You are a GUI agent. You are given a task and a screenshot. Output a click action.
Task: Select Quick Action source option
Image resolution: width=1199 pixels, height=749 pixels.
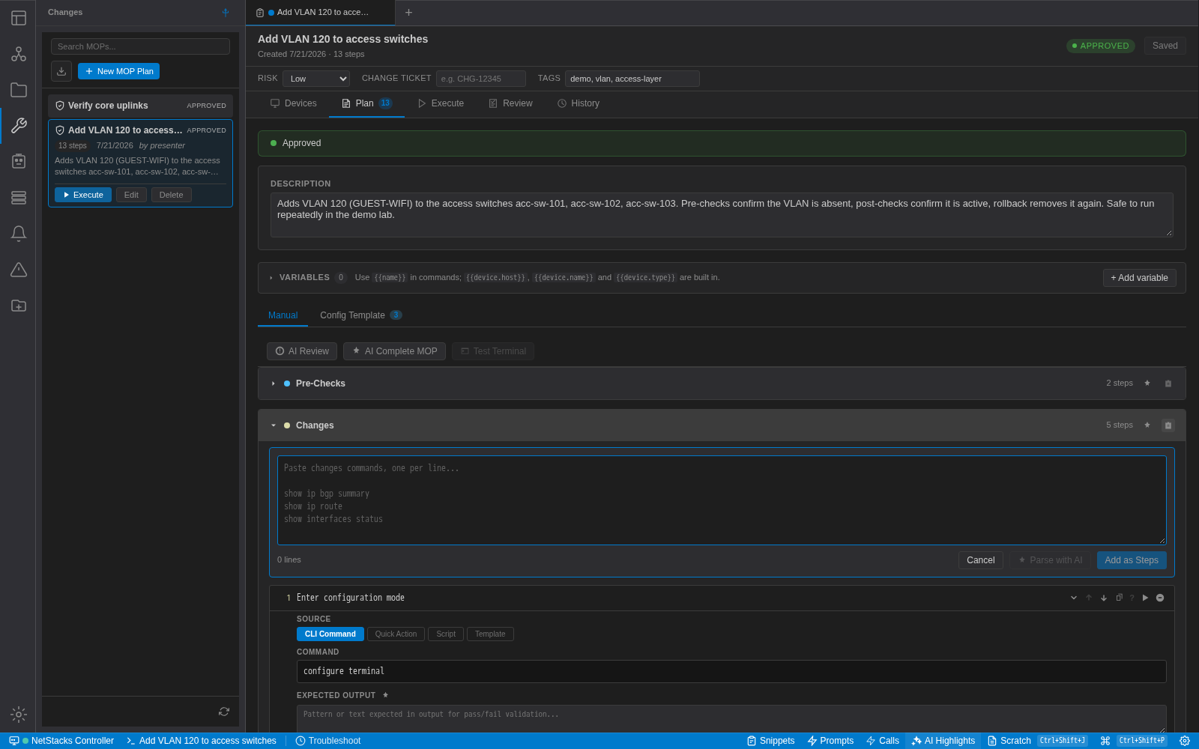(396, 634)
